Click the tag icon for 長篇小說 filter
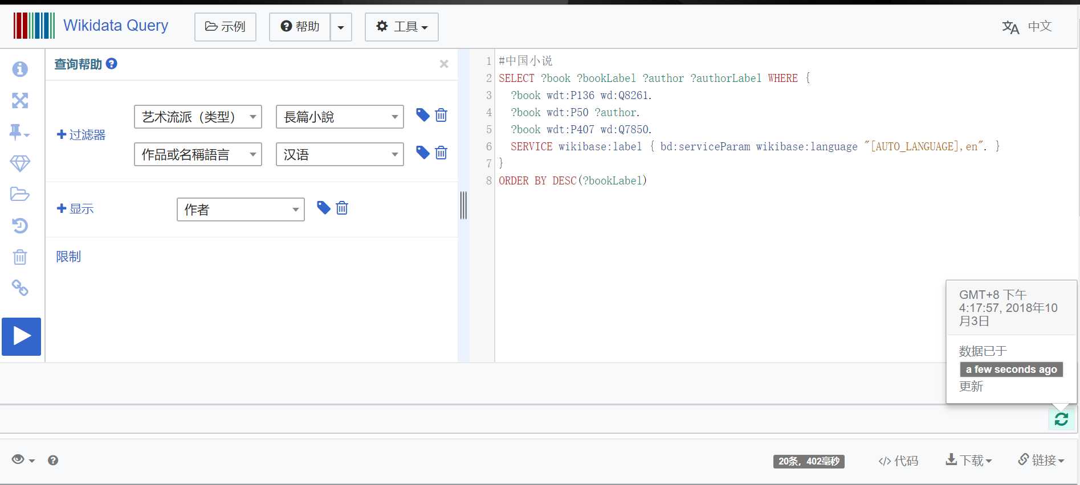This screenshot has width=1080, height=485. [x=422, y=115]
